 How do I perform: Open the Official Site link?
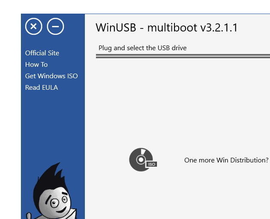pyautogui.click(x=42, y=53)
